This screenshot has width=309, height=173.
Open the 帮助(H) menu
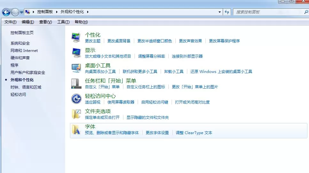[x=81, y=22]
